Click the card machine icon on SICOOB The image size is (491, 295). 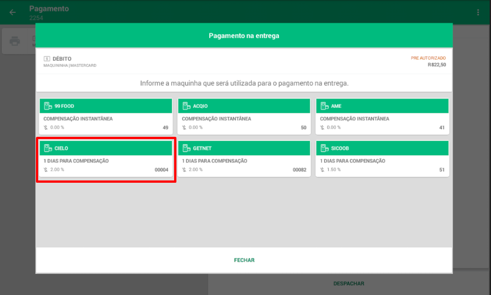325,148
